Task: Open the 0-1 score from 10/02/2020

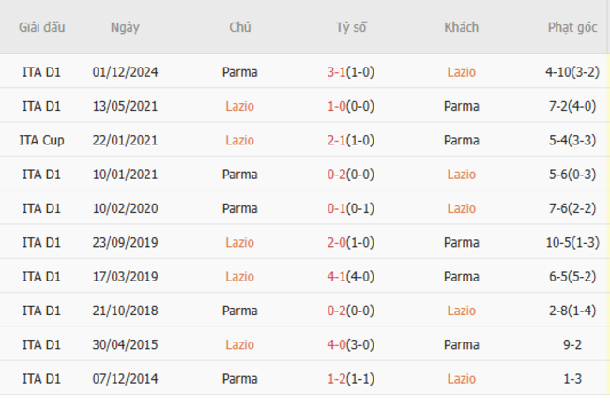Action: [x=337, y=208]
